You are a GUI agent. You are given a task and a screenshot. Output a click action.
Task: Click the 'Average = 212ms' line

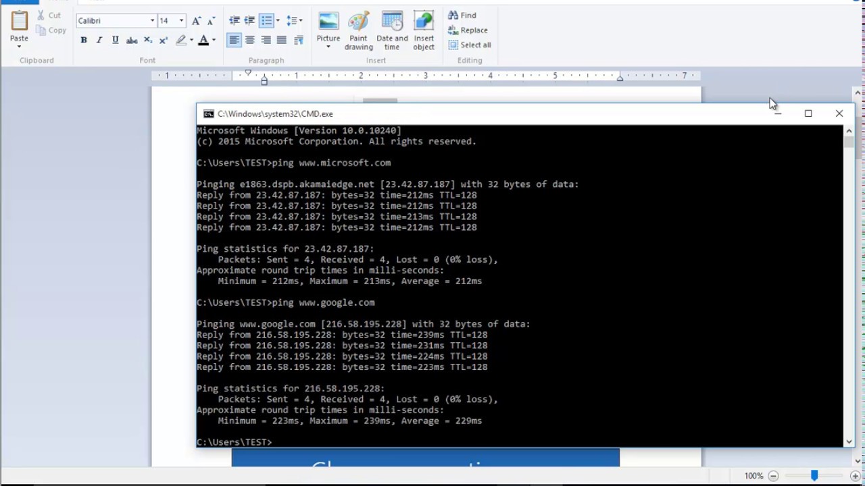350,281
